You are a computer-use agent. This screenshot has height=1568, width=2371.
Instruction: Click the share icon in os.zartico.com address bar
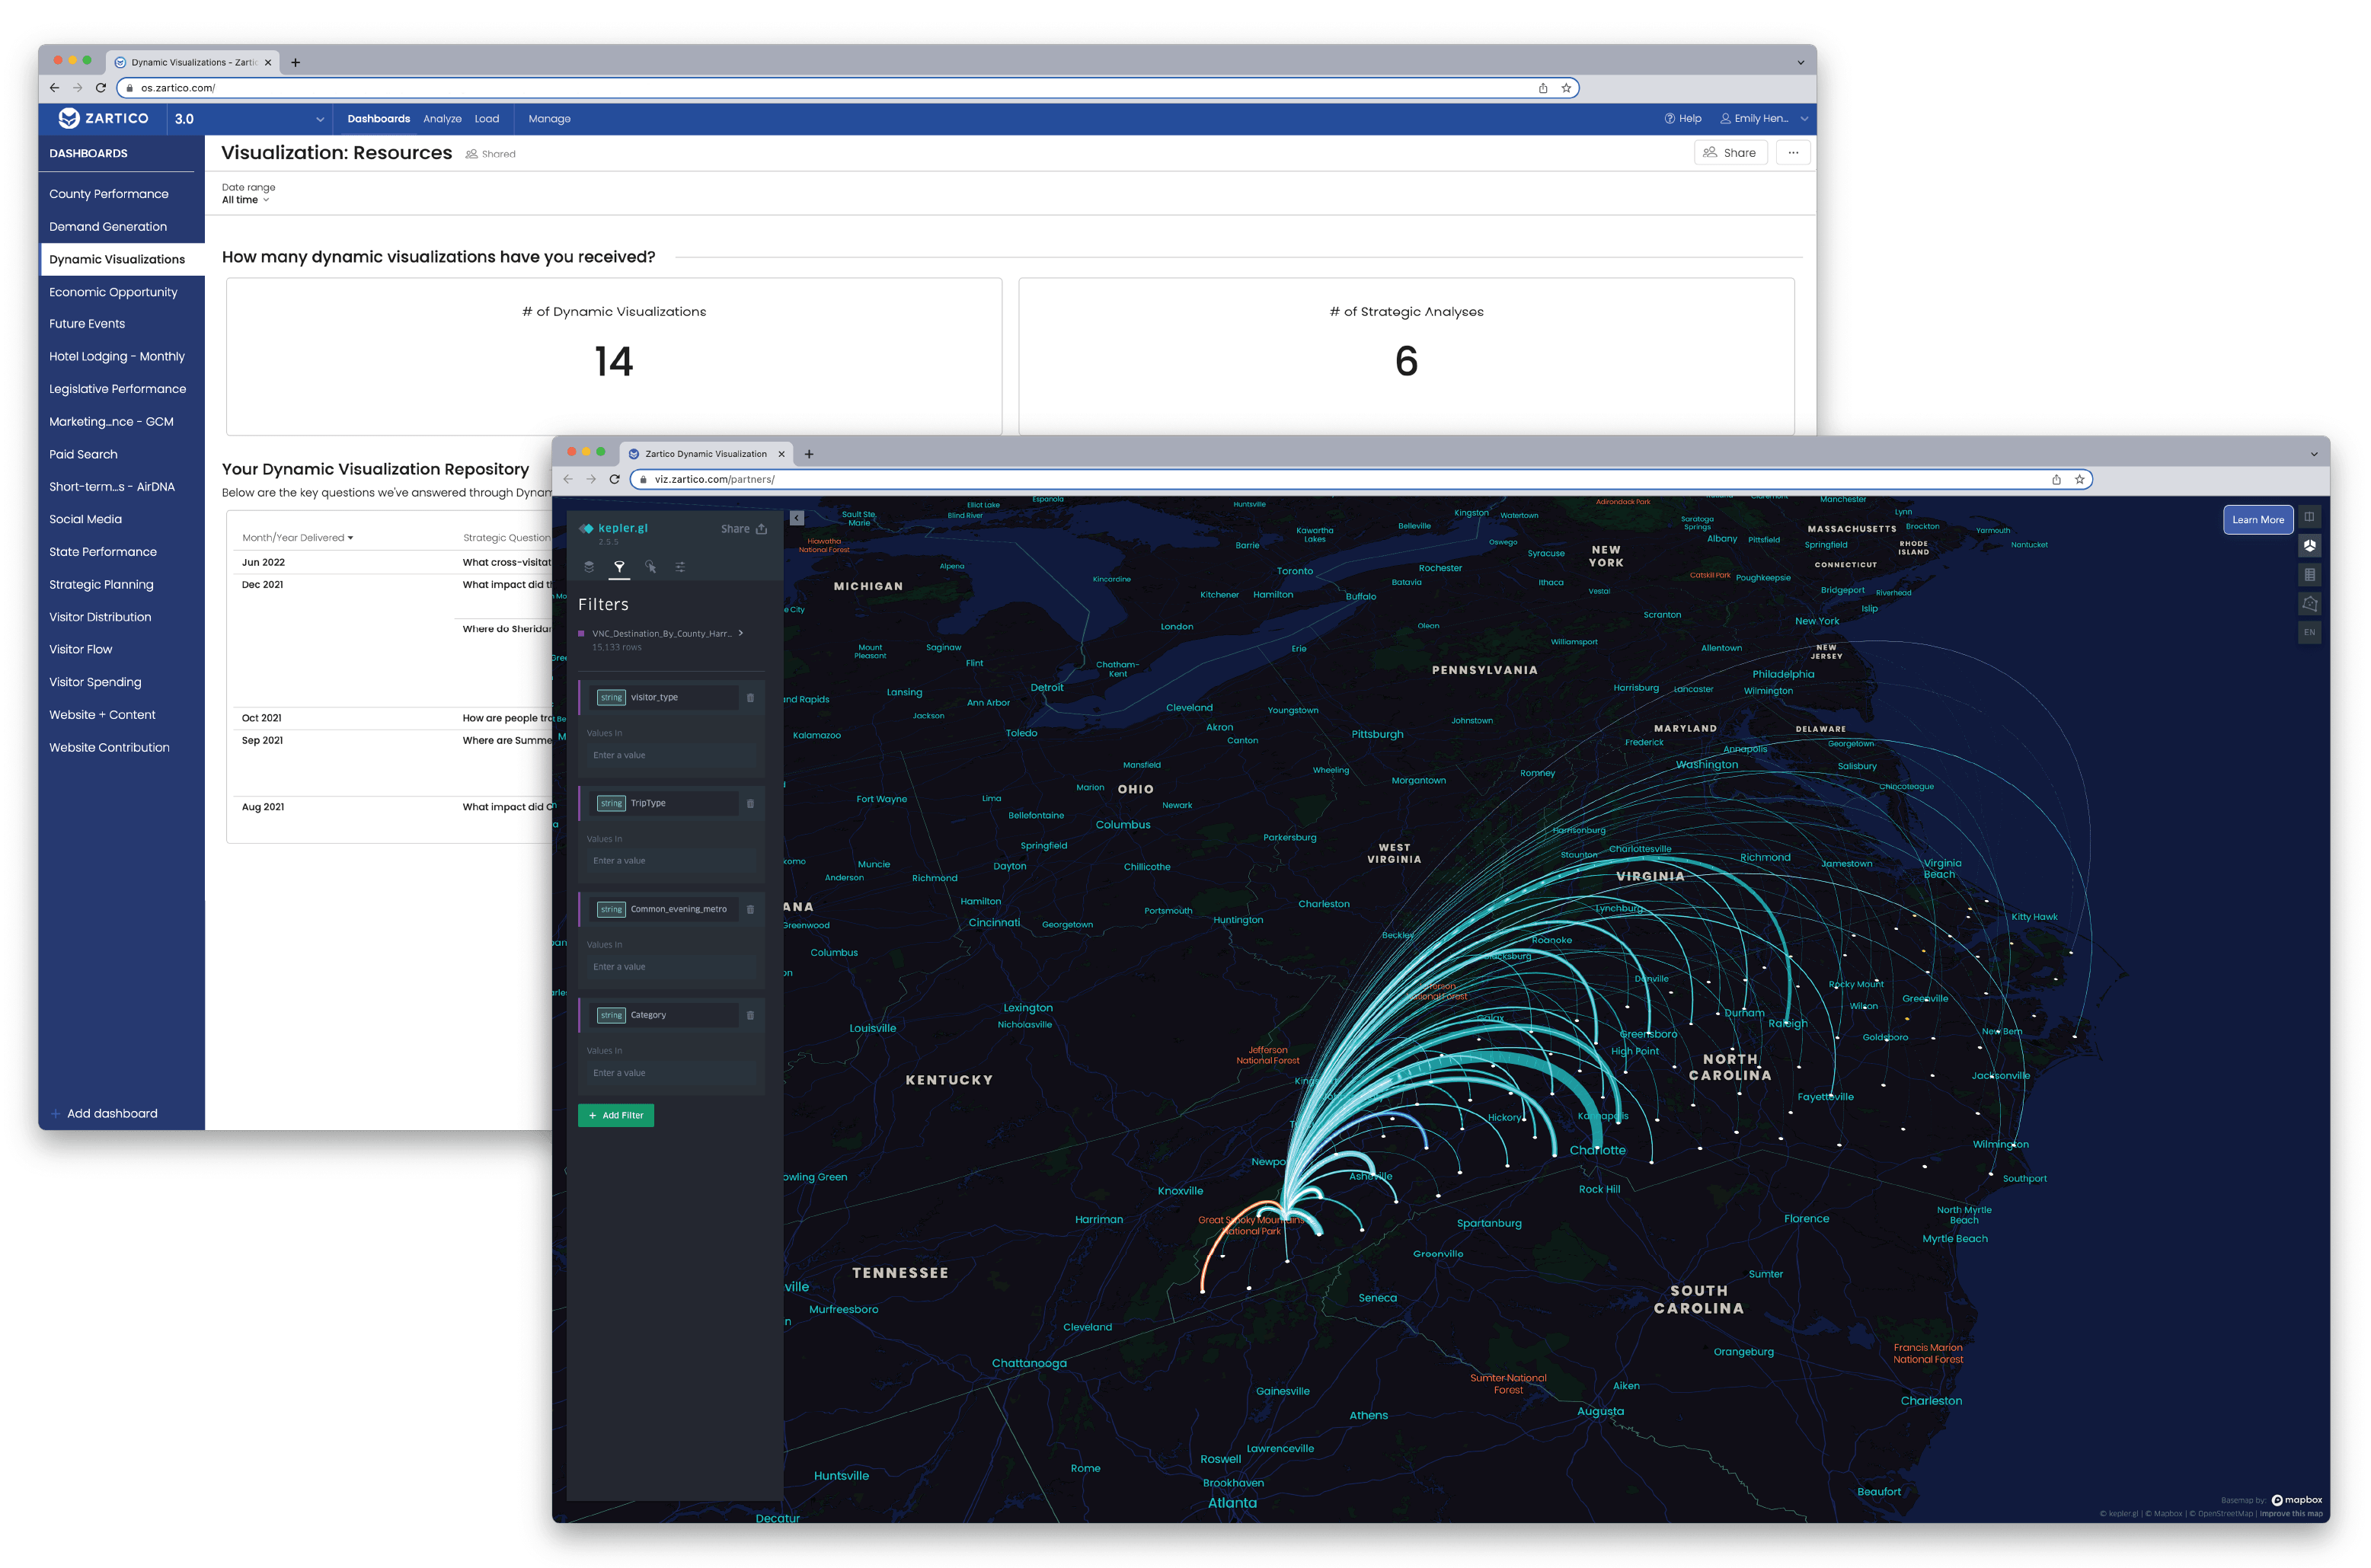(x=1543, y=88)
